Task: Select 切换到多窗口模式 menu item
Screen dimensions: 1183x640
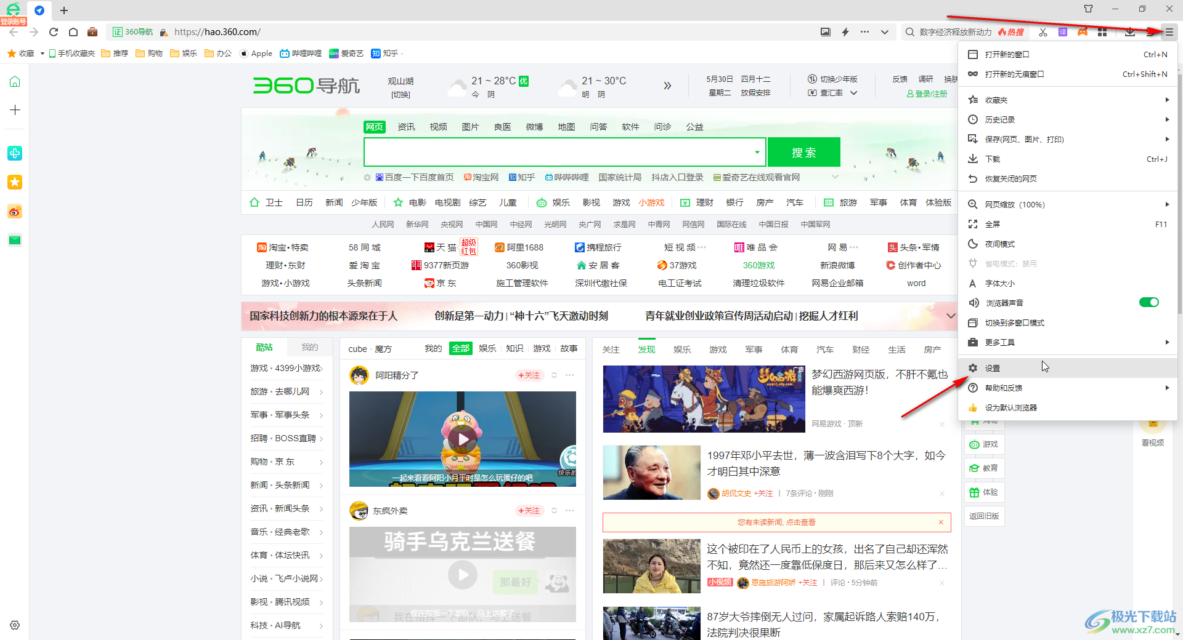Action: coord(1068,322)
